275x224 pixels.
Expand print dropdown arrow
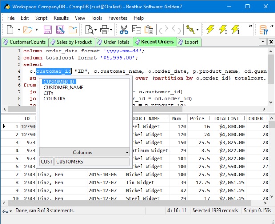[111, 30]
